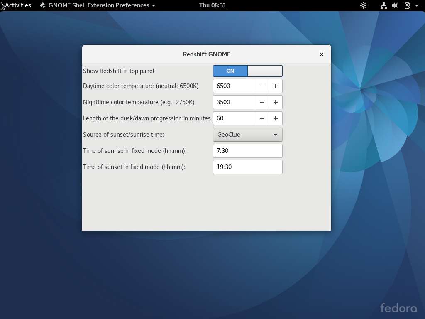Screen dimensions: 425x319
Task: Decrease the dusk/dawn progression length
Action: [x=262, y=118]
